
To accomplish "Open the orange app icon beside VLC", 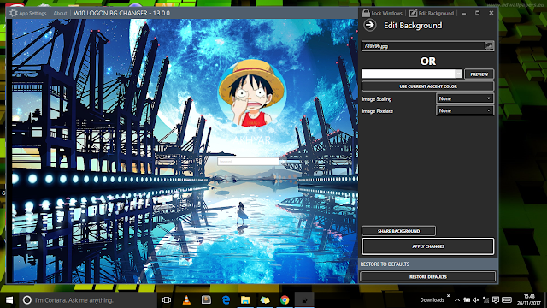I will [206, 300].
